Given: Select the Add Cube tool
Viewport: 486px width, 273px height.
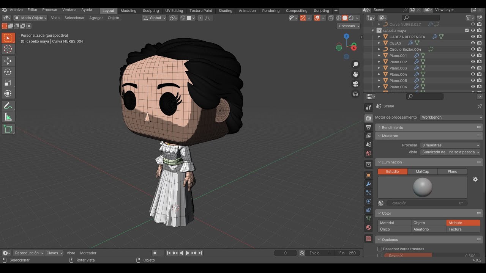Looking at the screenshot, I should 8,129.
